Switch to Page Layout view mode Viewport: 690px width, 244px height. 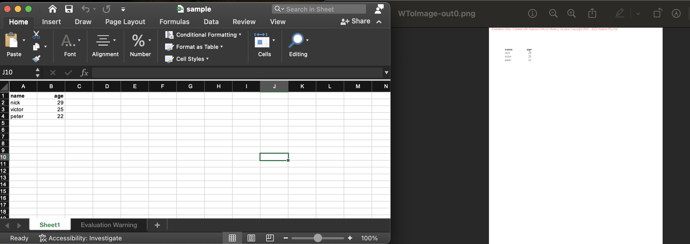point(251,238)
